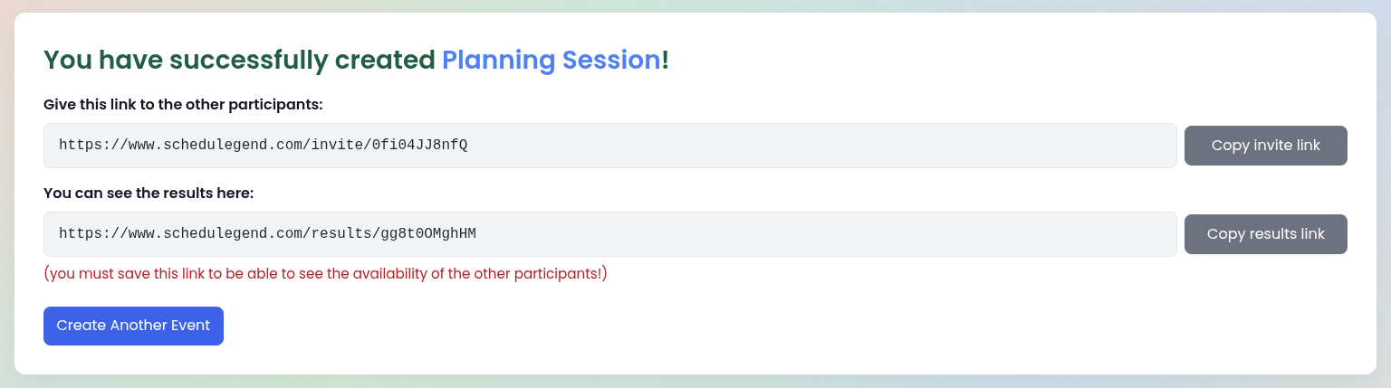
Task: Click the exclamation mark after Planning Session
Action: (x=666, y=60)
